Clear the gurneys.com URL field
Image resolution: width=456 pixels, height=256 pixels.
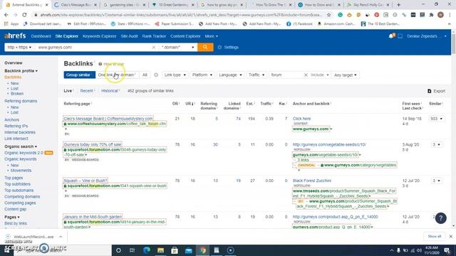coord(154,48)
